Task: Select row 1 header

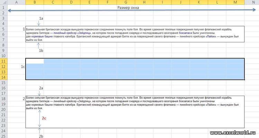Action: pos(4,8)
